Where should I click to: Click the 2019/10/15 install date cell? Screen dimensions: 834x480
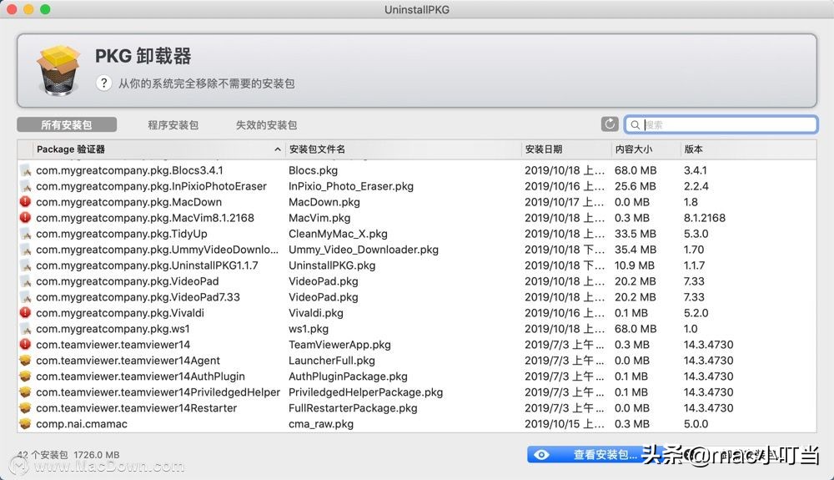(x=565, y=424)
